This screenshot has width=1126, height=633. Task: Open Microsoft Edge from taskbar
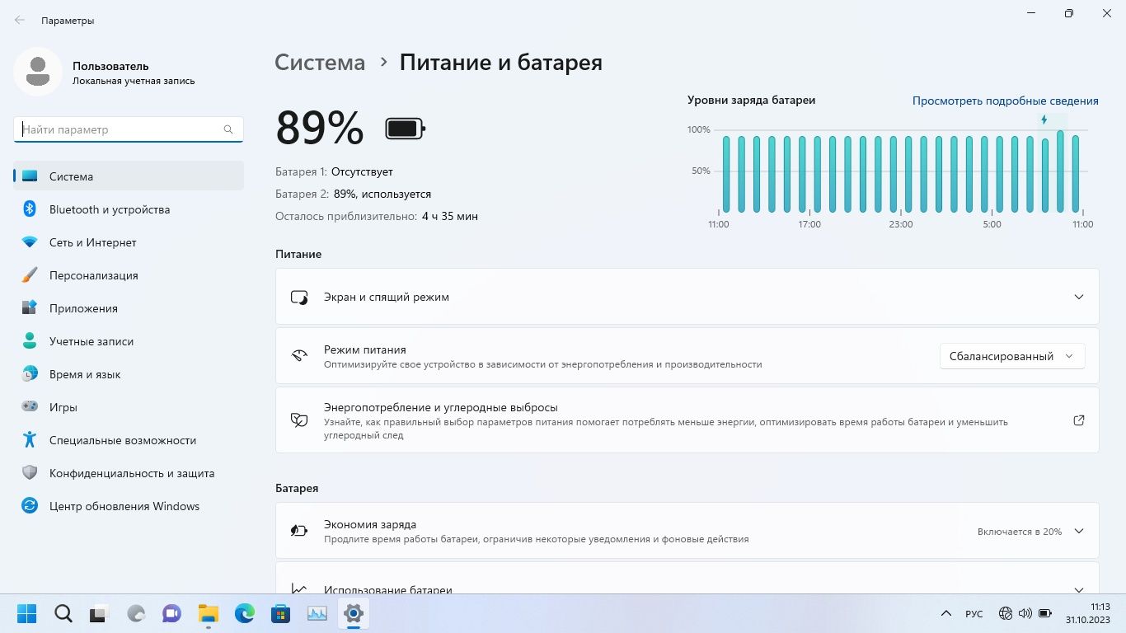click(245, 613)
